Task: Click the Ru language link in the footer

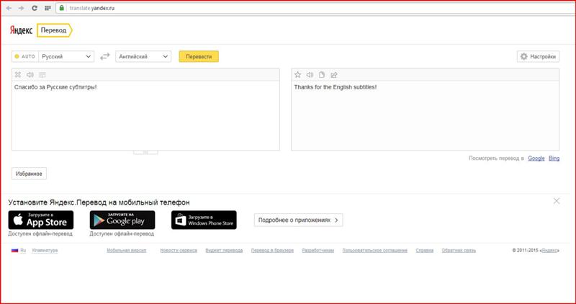Action: (x=23, y=250)
